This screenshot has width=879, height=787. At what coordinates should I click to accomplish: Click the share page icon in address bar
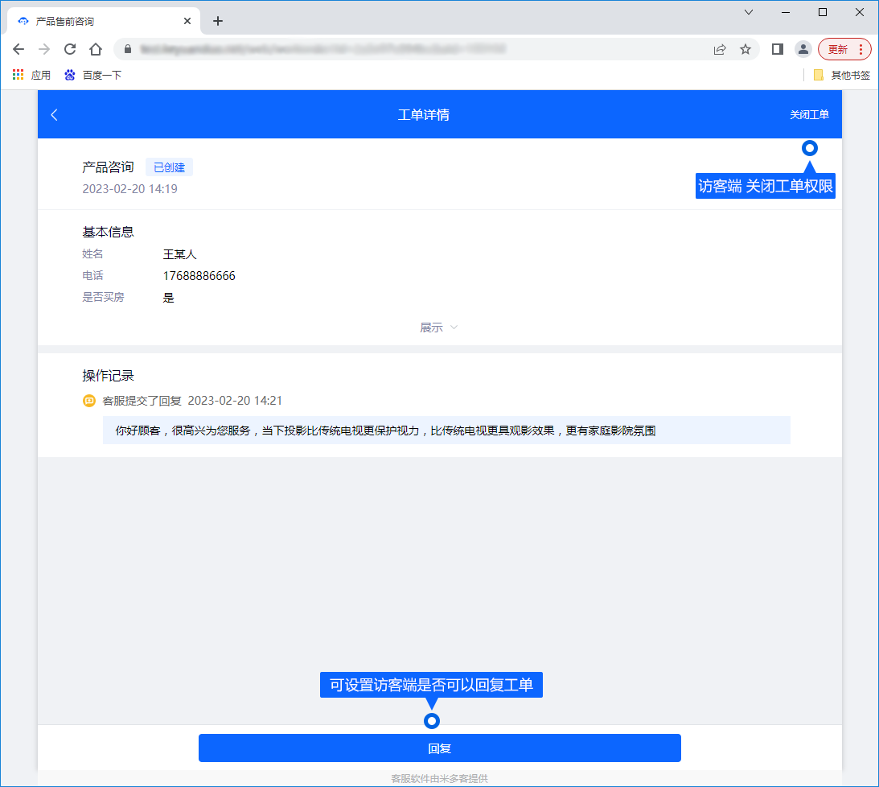720,49
